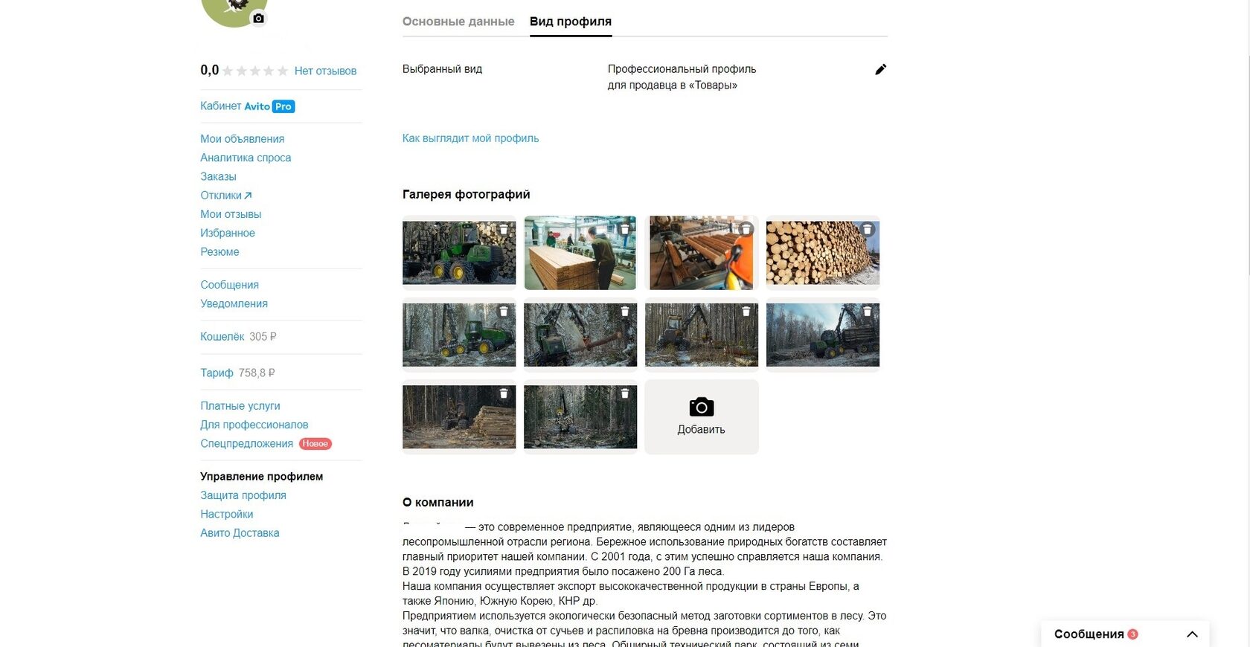
Task: Open Аналитика спроса page
Action: (x=246, y=158)
